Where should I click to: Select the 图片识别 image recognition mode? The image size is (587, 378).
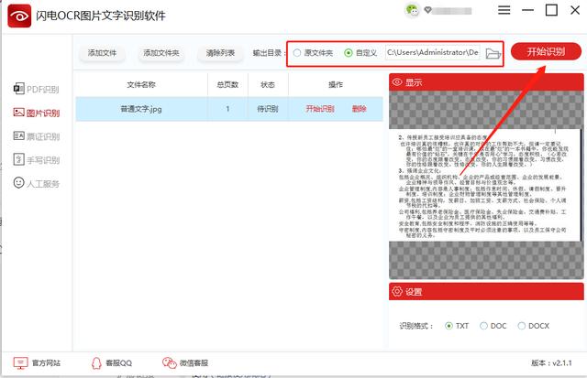pos(37,113)
